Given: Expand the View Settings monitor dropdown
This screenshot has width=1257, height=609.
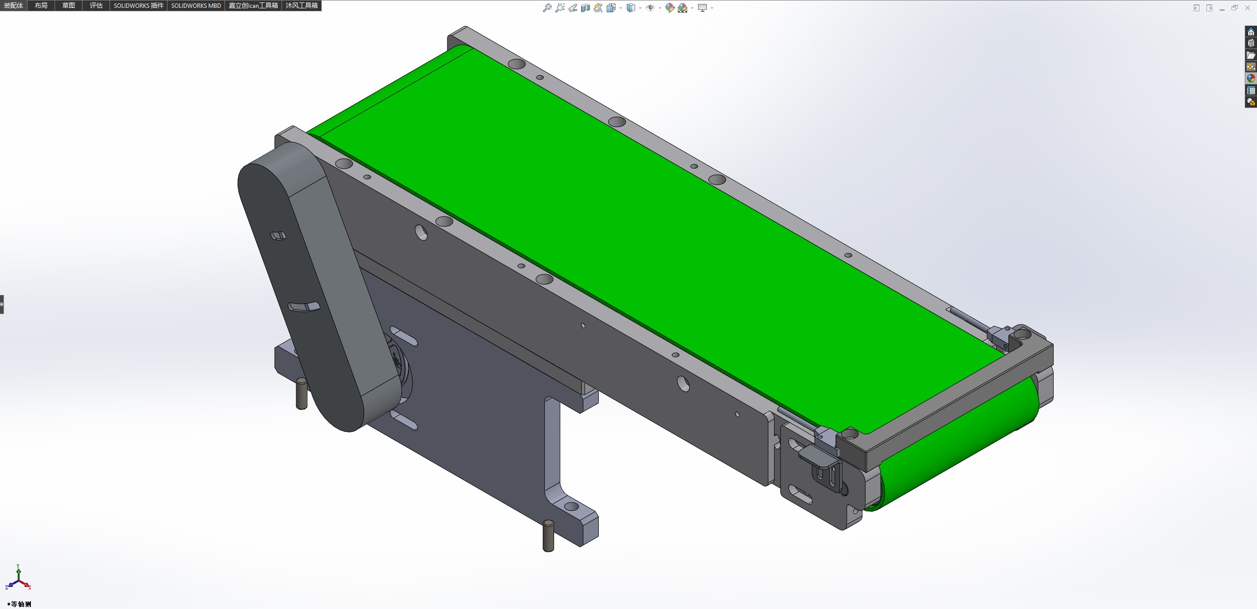Looking at the screenshot, I should [712, 8].
